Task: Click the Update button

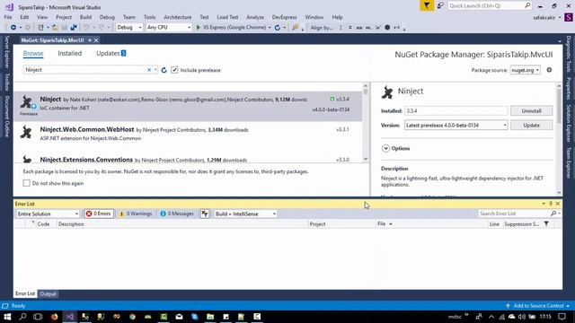Action: [531, 126]
